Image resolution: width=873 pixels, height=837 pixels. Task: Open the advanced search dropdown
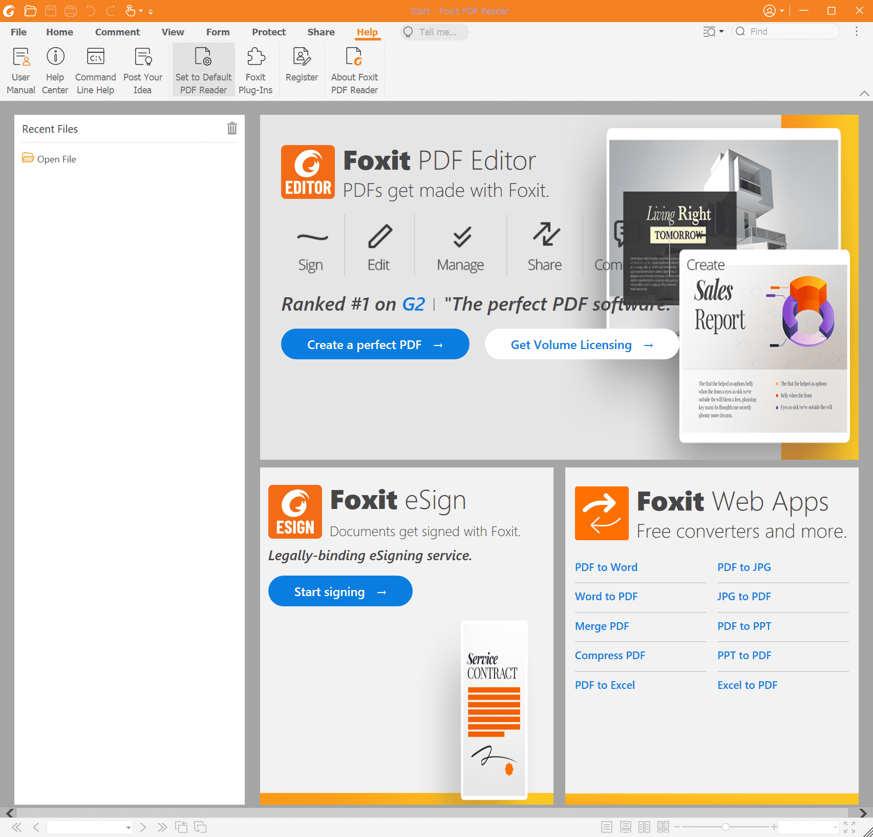click(x=713, y=31)
